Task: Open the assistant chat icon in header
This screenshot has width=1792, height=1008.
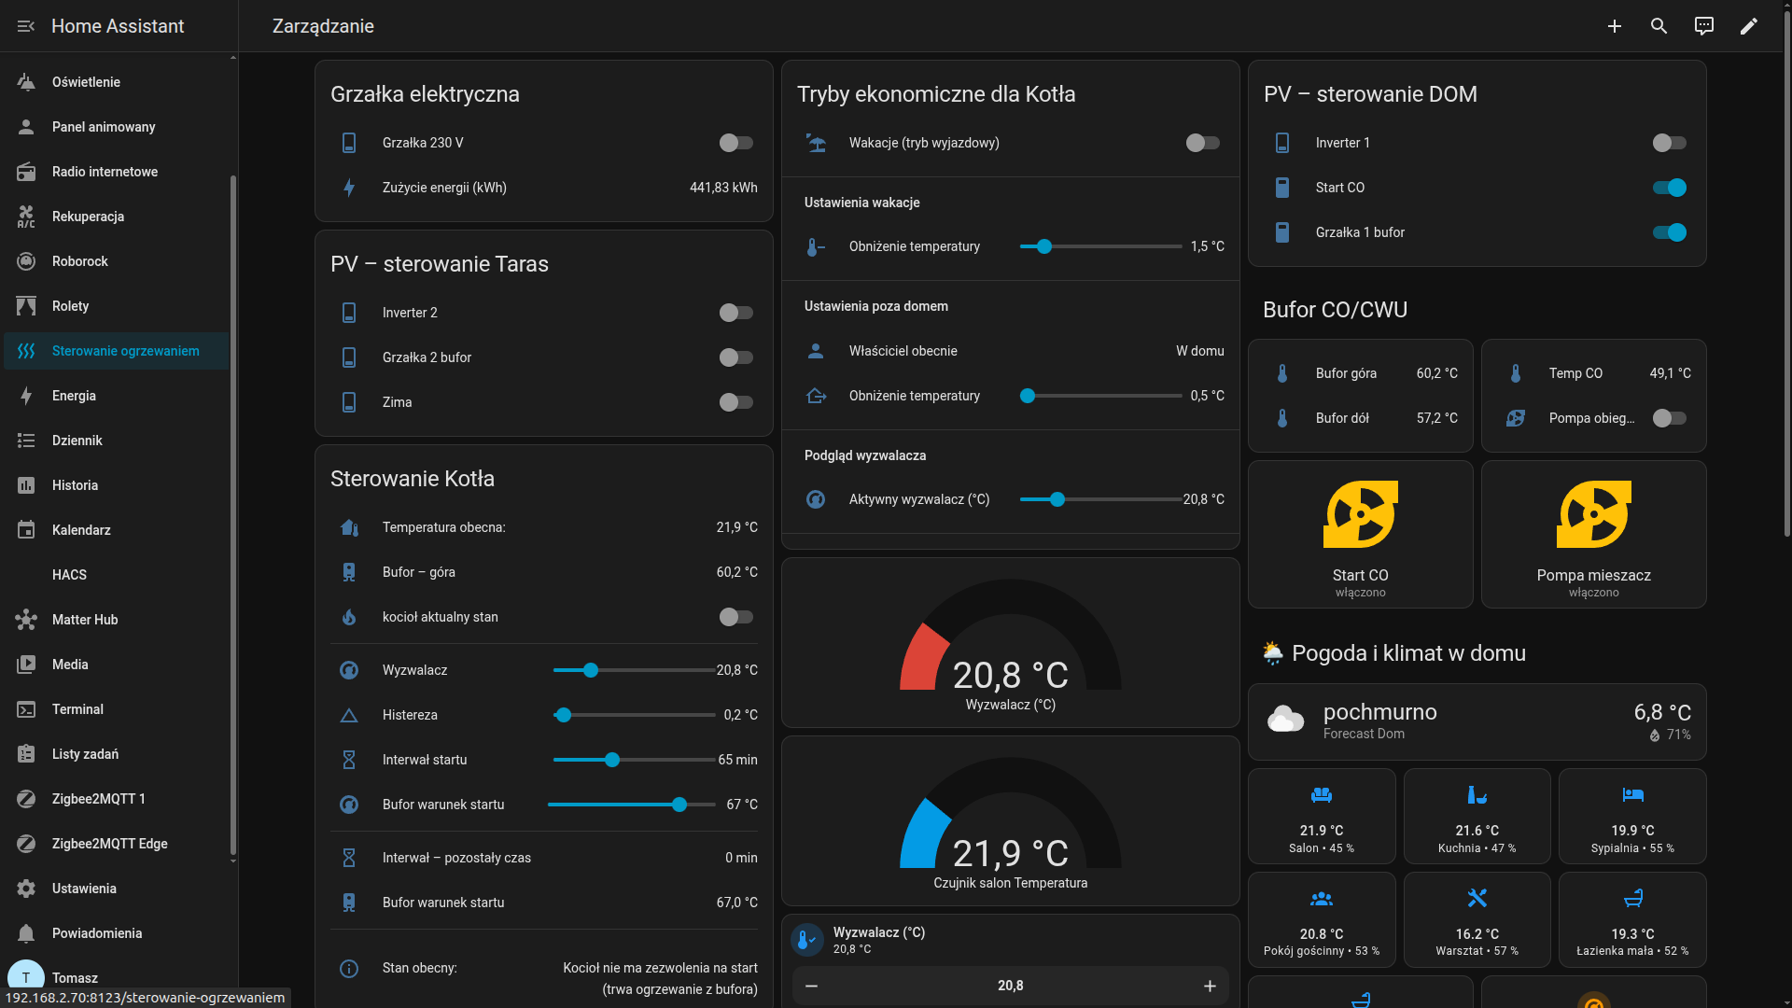Action: [1703, 26]
